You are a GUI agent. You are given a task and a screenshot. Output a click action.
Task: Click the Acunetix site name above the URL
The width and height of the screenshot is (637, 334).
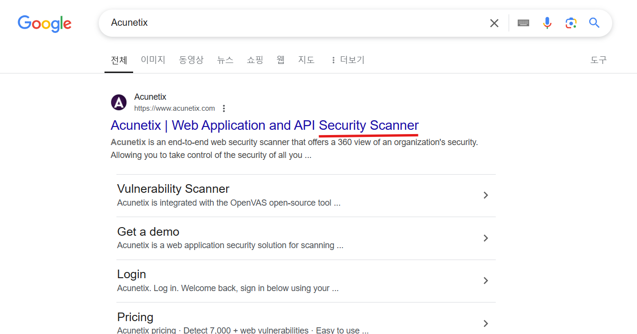[x=150, y=97]
